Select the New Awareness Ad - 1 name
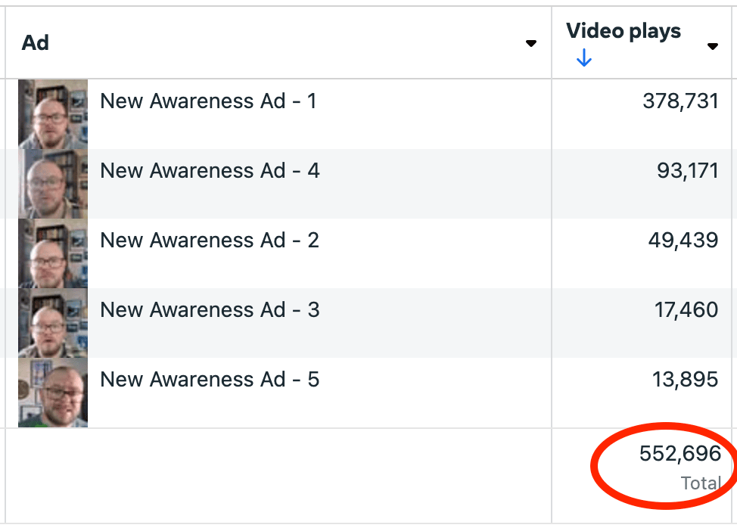The height and width of the screenshot is (528, 737). tap(208, 101)
